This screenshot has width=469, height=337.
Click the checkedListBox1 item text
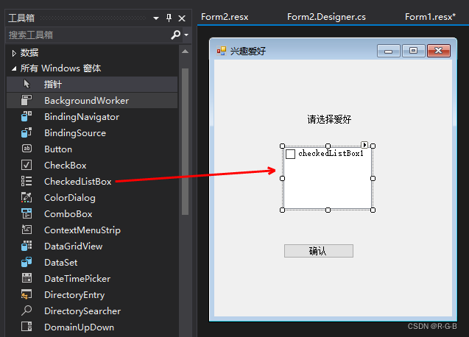pos(331,153)
